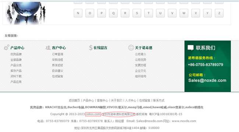Click 人才中心 in bottom navigation row
This screenshot has width=239, height=132.
(x=131, y=100)
